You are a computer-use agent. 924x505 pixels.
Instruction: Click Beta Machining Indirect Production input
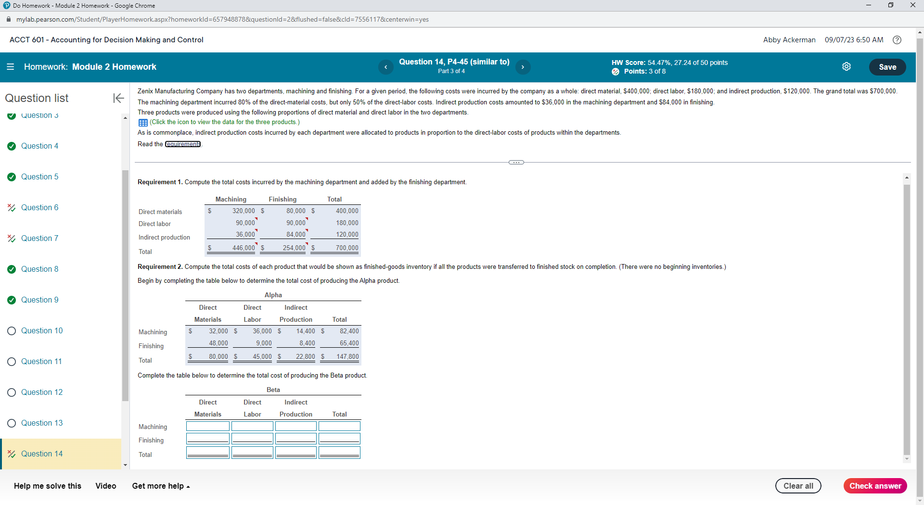(296, 426)
